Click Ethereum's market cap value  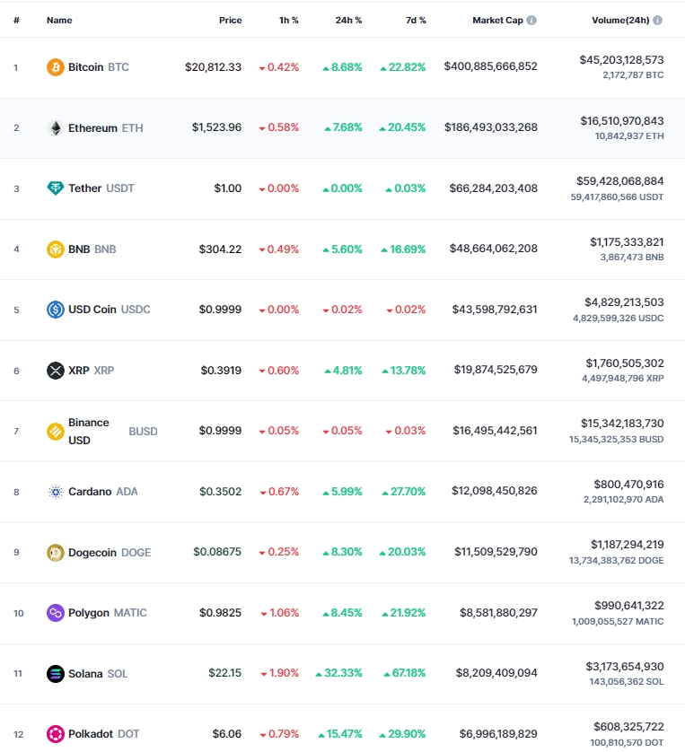tap(490, 127)
